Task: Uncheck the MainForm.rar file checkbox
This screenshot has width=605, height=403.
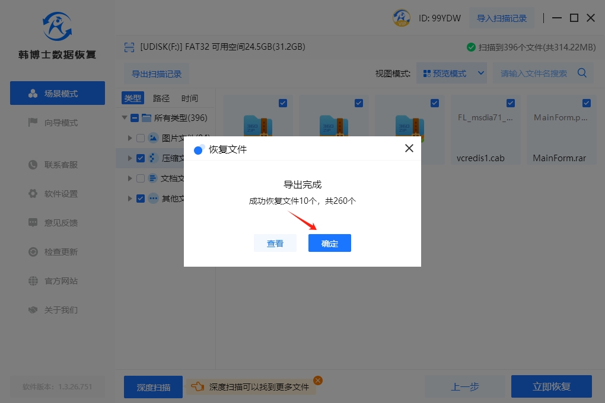Action: click(586, 103)
